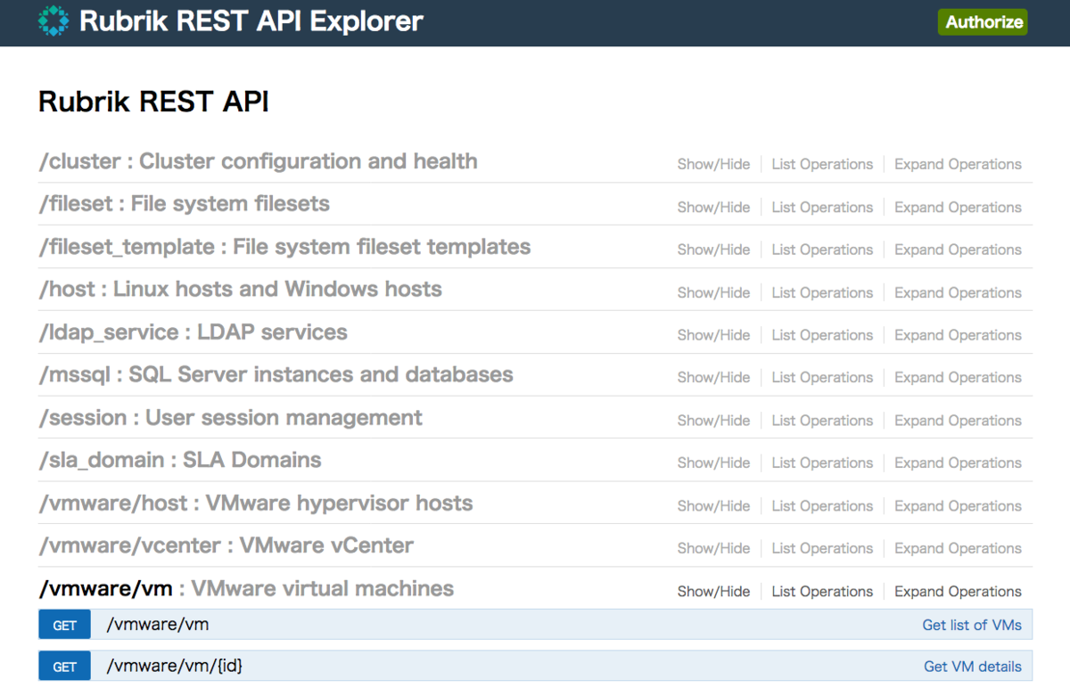1070x688 pixels.
Task: Expand Operations for /fileset_template
Action: pos(958,250)
